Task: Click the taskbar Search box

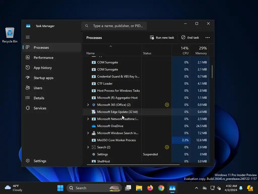Action: [x=94, y=188]
